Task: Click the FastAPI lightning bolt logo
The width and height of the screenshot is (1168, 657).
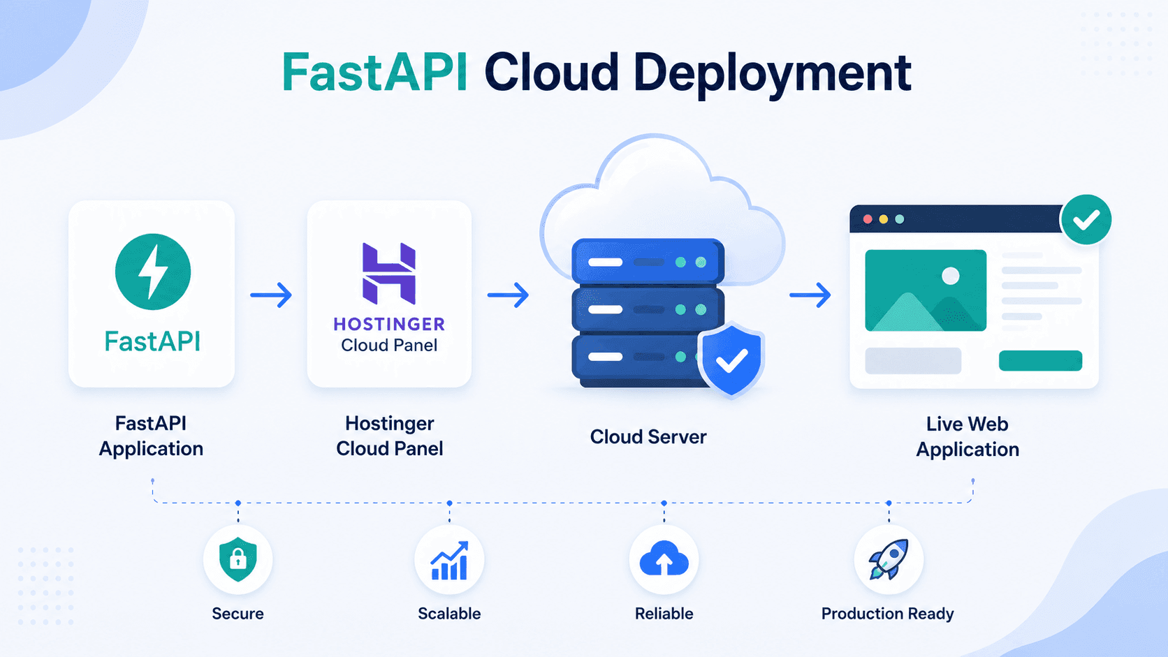Action: [x=152, y=272]
